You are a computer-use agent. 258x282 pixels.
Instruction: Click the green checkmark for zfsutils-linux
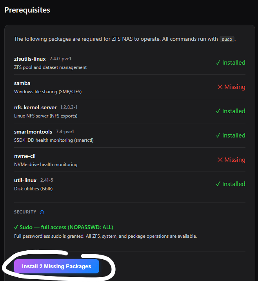click(218, 63)
